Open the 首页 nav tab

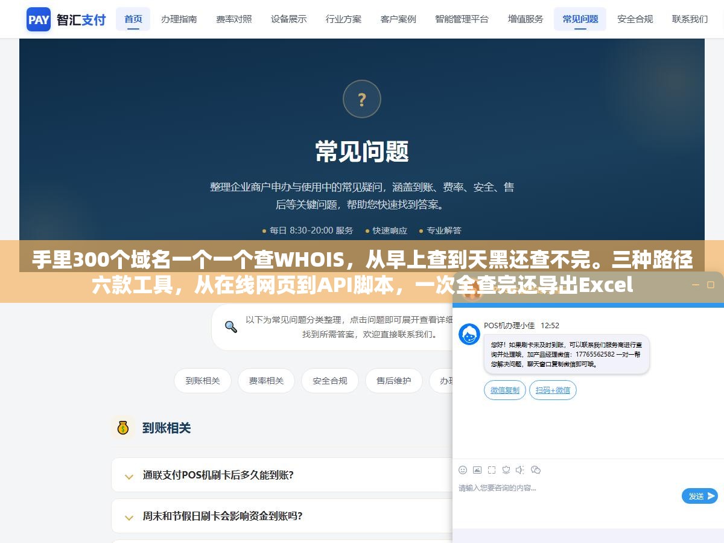click(133, 19)
